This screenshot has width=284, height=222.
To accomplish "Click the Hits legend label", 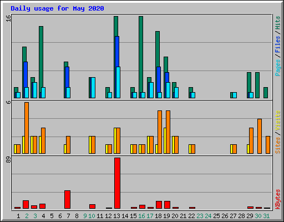I will tap(278, 23).
